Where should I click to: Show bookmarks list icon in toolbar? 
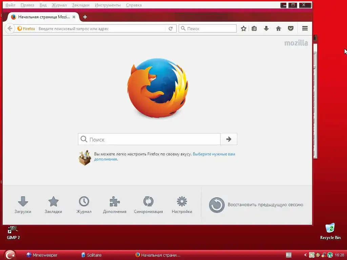pos(254,28)
